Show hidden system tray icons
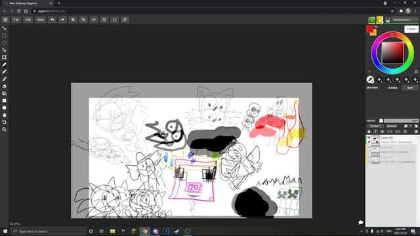This screenshot has height=236, width=420. point(362,231)
